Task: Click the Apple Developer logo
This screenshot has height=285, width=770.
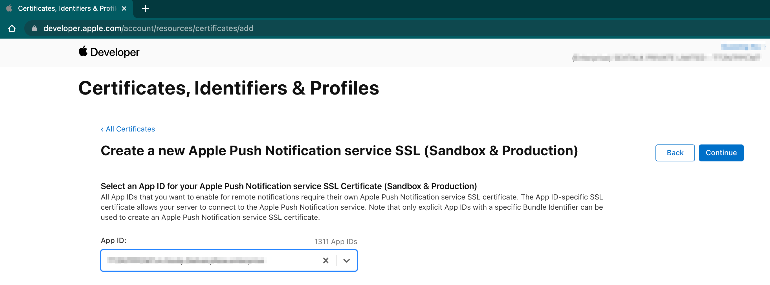Action: 109,52
